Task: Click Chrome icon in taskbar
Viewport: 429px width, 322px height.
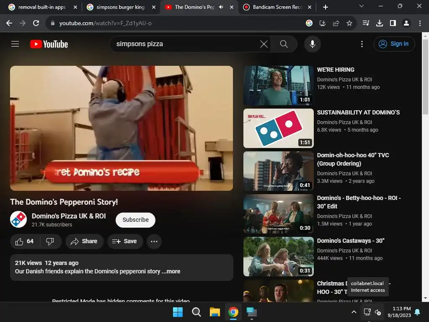Action: [x=233, y=312]
